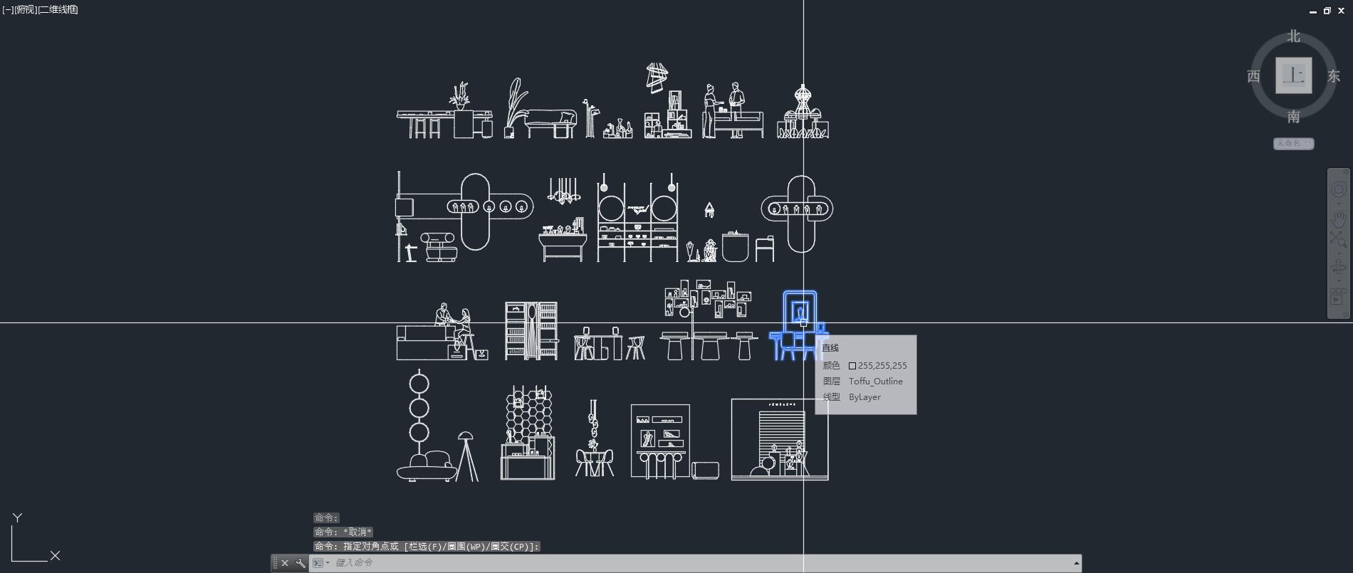Viewport: 1353px width, 573px height.
Task: Click 北 on the ViewCube compass
Action: click(1293, 36)
